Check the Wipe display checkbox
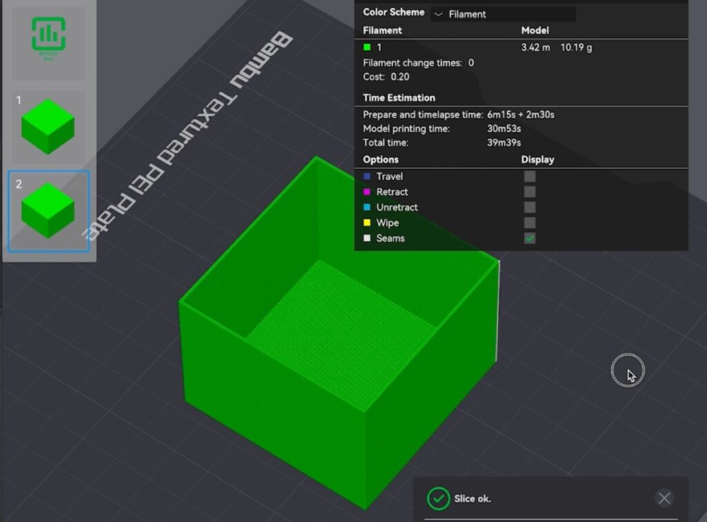 [530, 223]
